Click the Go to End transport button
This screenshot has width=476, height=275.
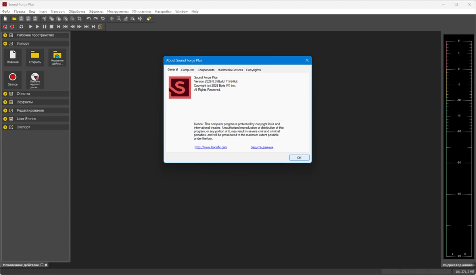tap(93, 27)
